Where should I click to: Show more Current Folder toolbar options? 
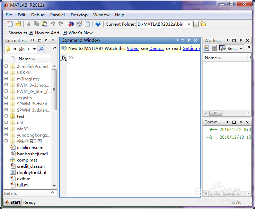click(55, 47)
